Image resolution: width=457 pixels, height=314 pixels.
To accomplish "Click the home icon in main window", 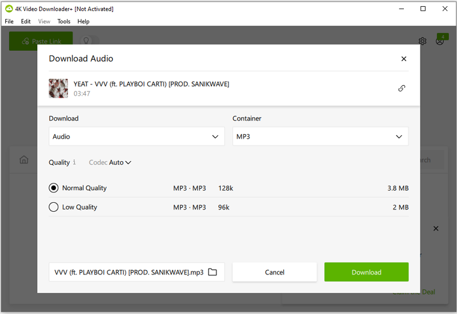I will click(24, 160).
